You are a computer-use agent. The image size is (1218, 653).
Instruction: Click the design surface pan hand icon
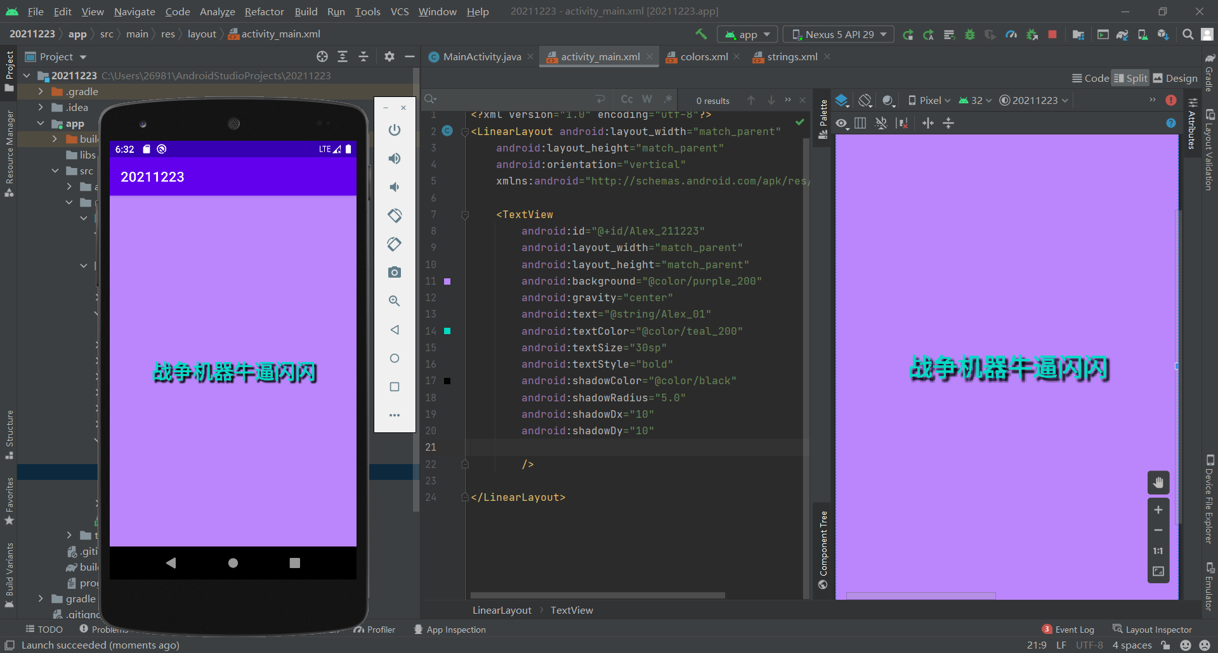1158,482
